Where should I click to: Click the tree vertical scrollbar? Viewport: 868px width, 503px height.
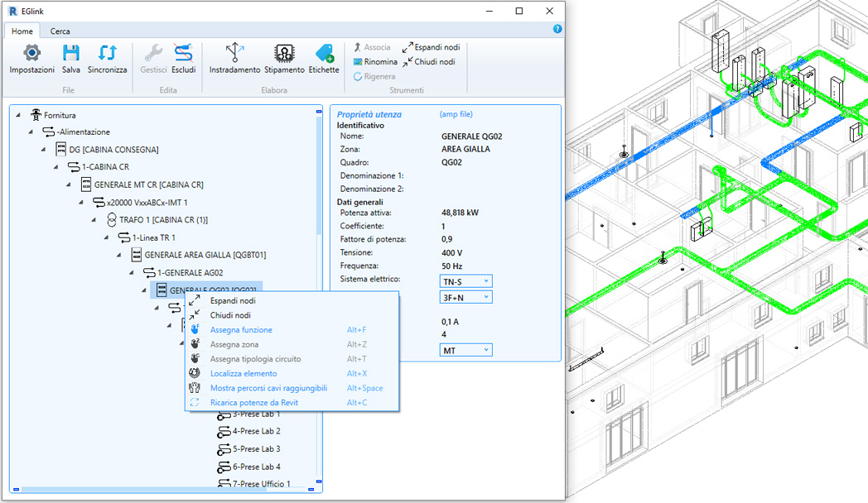319,175
